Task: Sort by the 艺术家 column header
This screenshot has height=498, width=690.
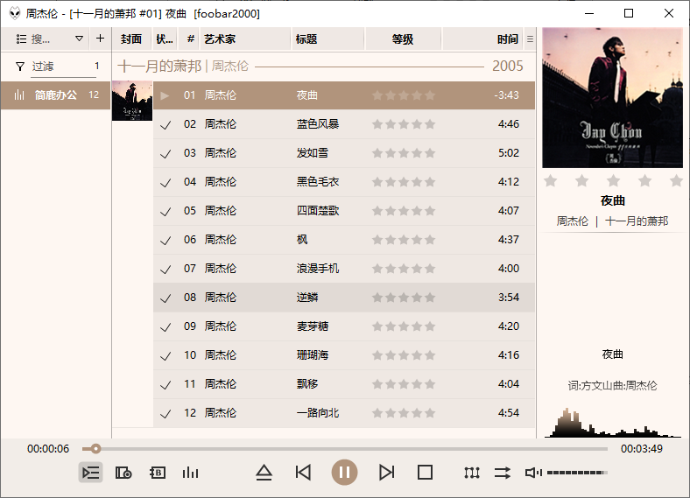Action: point(245,39)
